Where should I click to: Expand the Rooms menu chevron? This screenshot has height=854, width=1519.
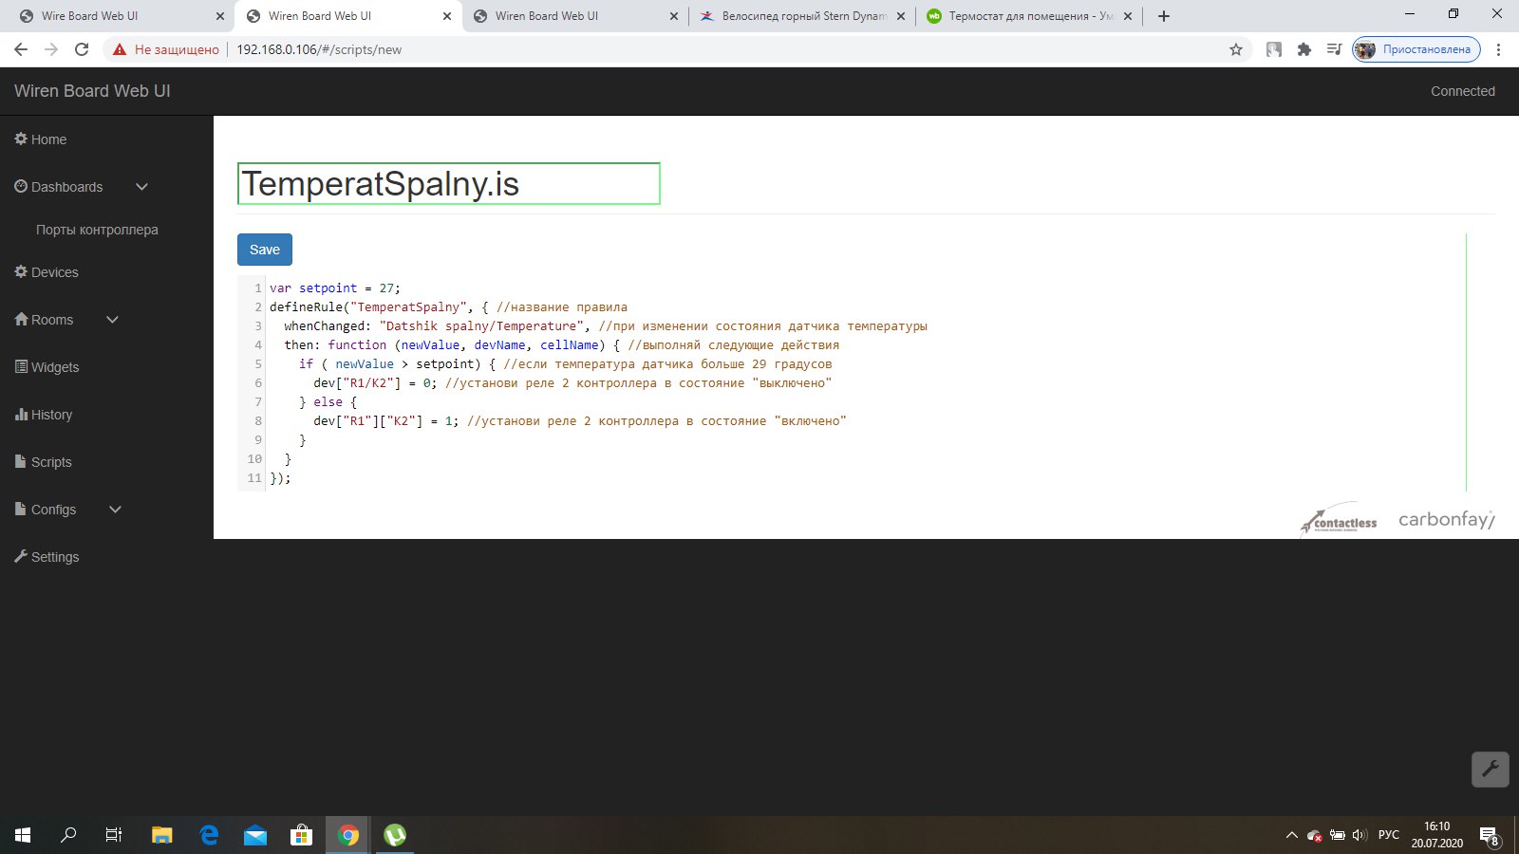click(112, 320)
